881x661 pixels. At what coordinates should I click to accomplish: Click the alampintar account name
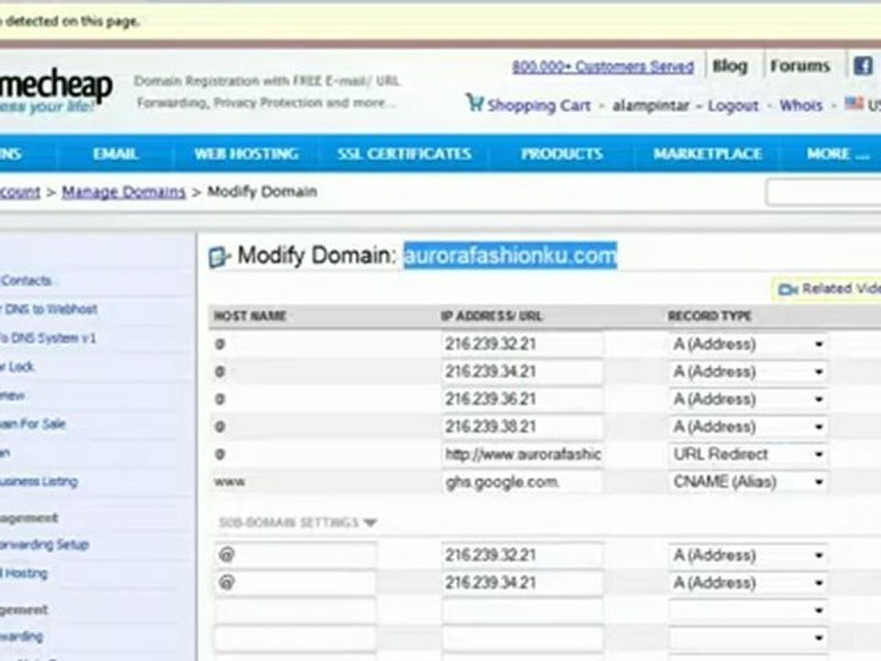tap(651, 105)
